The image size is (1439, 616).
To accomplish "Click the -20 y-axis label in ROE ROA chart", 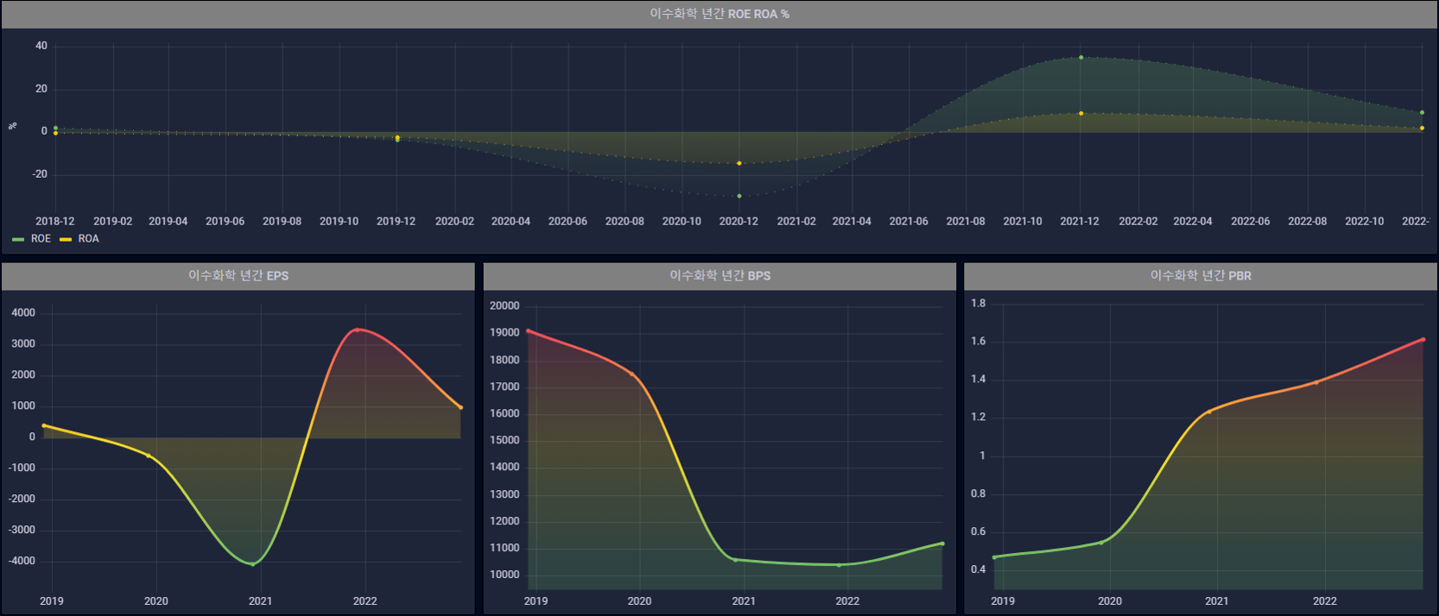I will click(40, 174).
